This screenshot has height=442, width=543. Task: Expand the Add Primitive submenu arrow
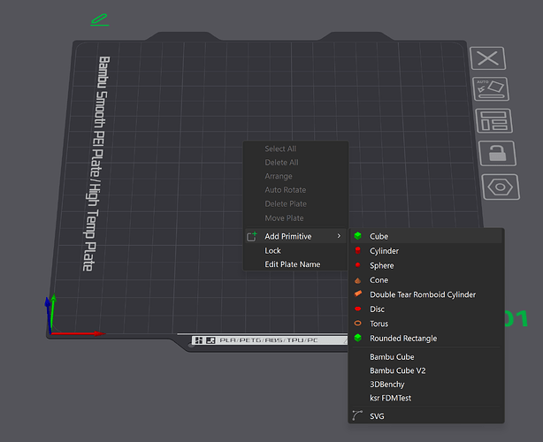coord(339,236)
